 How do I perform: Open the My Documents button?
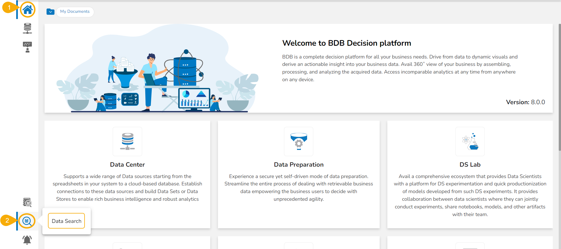75,12
